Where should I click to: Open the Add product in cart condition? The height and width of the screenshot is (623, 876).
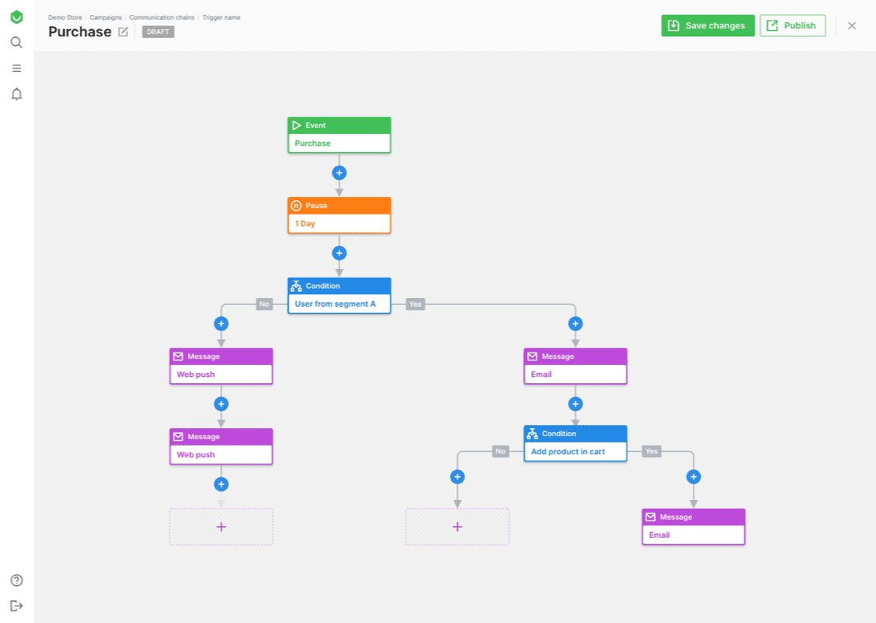(575, 443)
